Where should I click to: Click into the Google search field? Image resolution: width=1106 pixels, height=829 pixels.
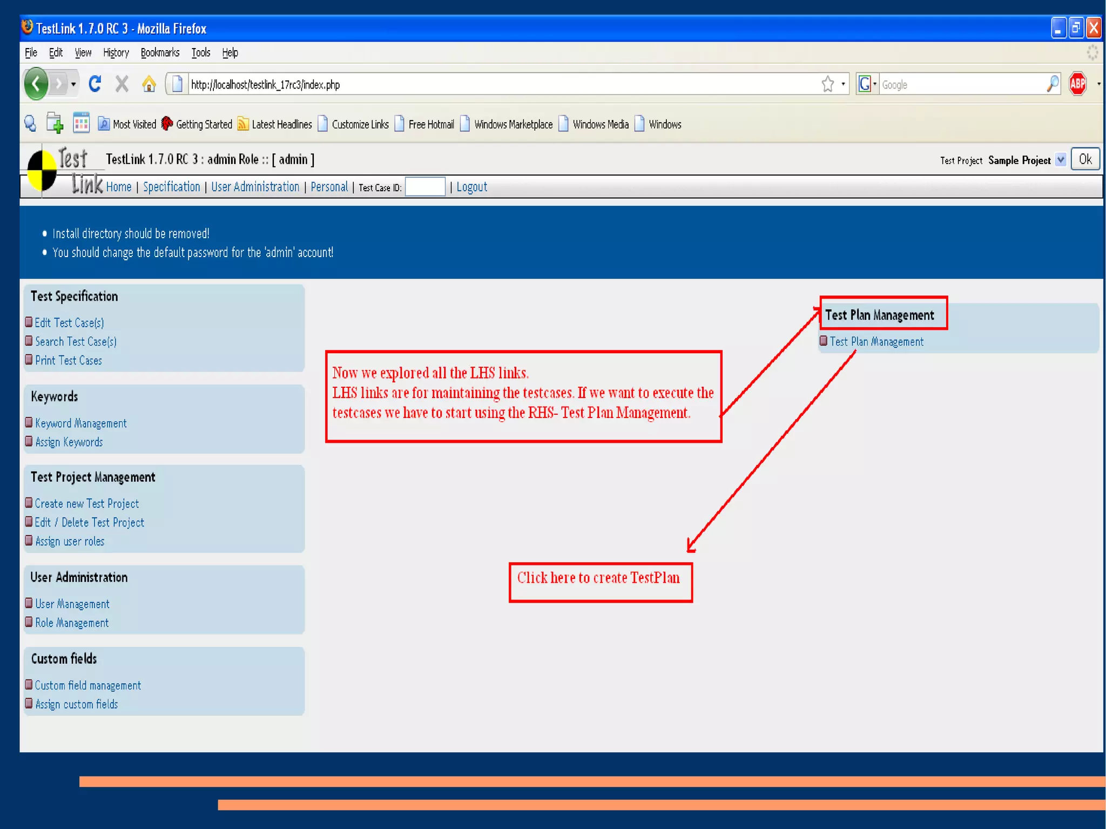pos(962,85)
